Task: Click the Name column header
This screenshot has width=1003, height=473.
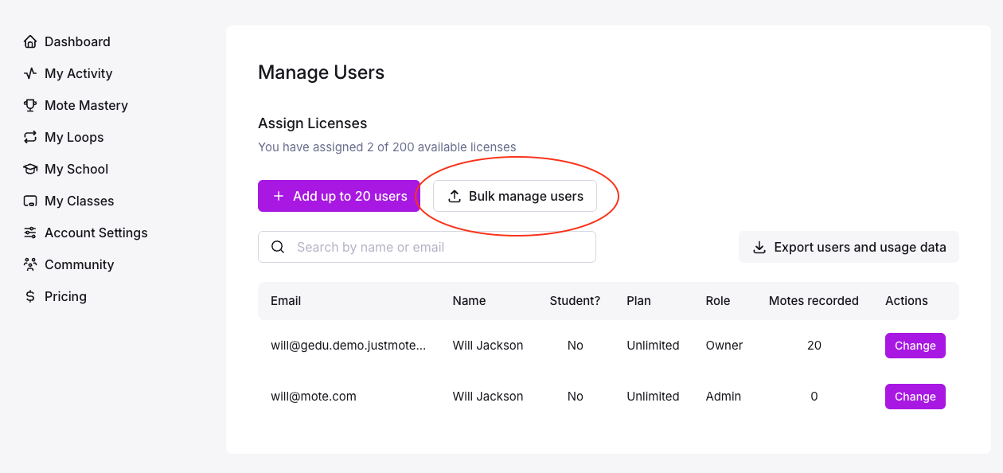Action: click(469, 301)
